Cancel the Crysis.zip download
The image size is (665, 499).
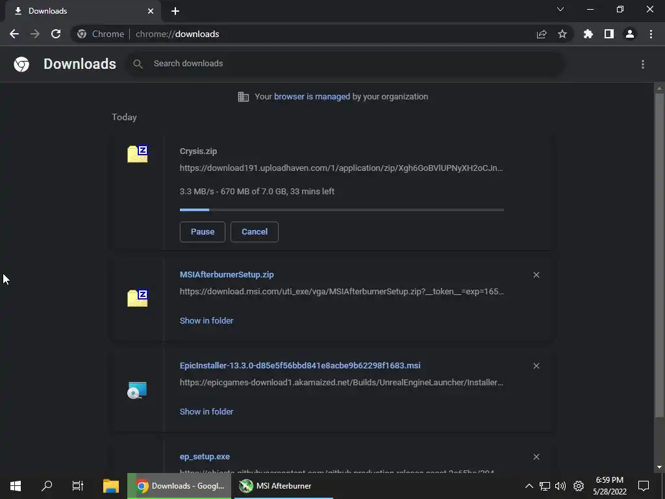click(x=255, y=232)
